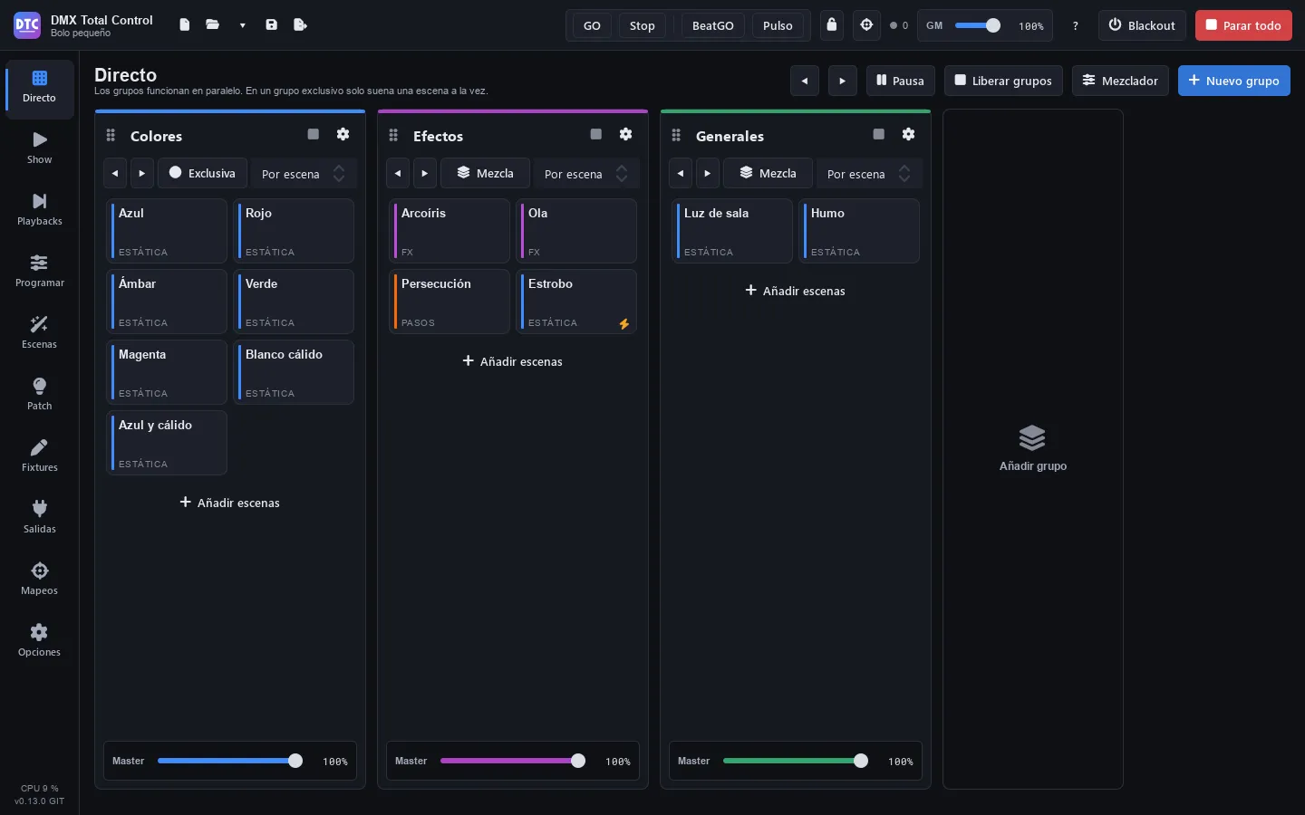Switch to the Escenas tab
The width and height of the screenshot is (1305, 815).
click(40, 332)
